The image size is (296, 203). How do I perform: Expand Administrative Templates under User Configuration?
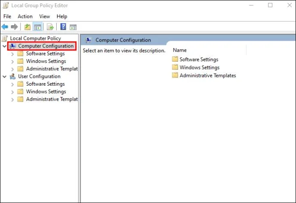pos(12,99)
